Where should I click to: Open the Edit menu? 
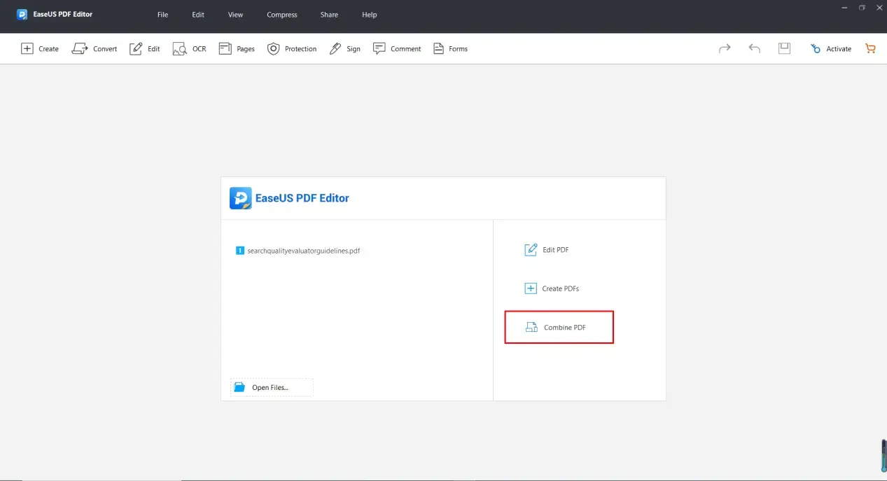click(x=198, y=15)
